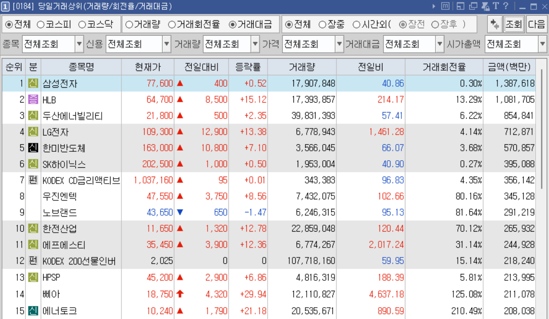Click the 210.49% turnover cell for 에너토크

click(x=466, y=311)
